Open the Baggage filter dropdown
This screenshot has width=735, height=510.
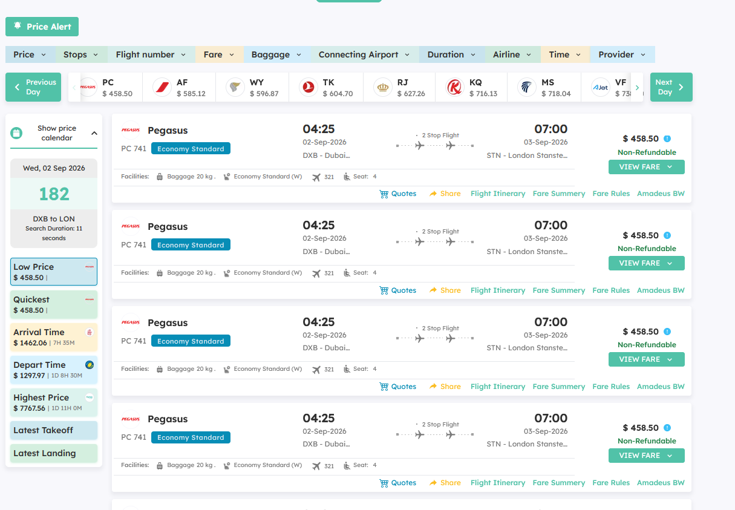click(x=276, y=54)
